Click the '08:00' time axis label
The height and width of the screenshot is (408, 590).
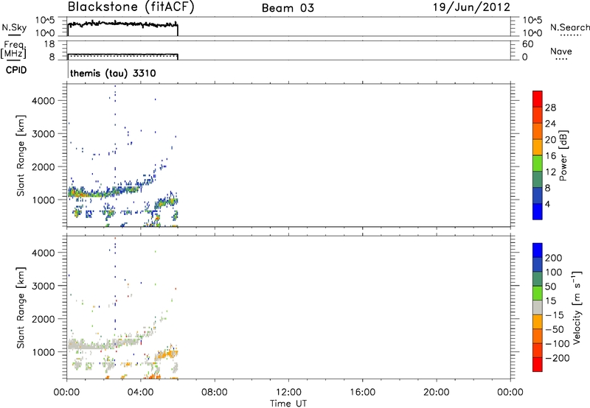(214, 393)
